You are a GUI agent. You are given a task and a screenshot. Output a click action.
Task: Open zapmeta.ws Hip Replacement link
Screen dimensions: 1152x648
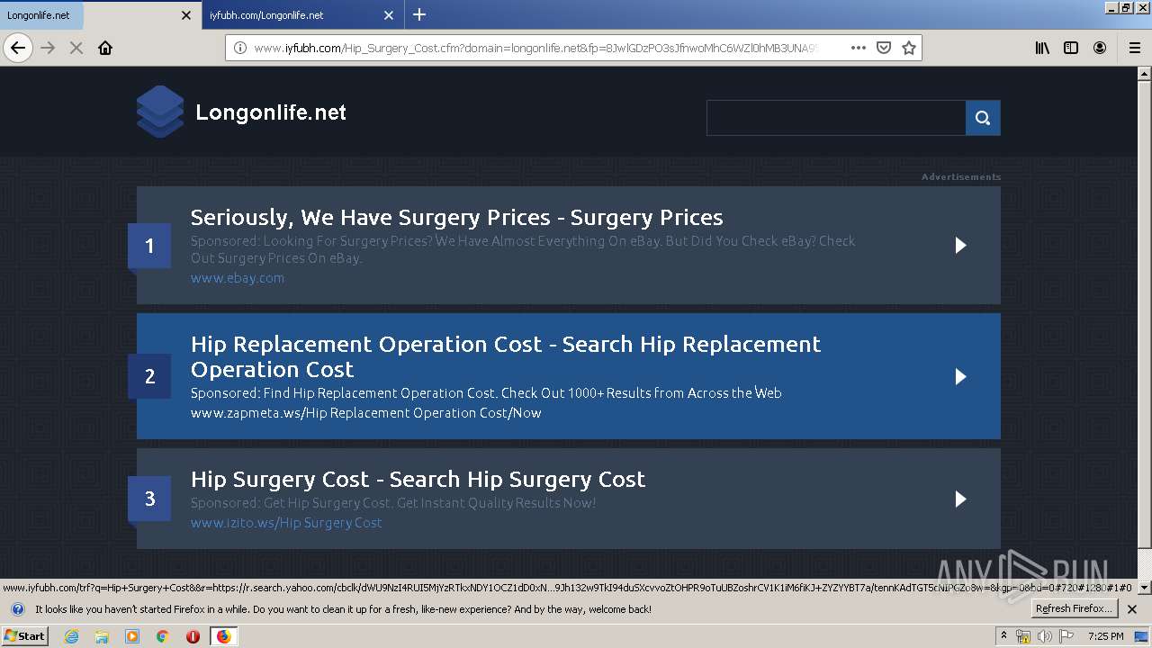366,413
